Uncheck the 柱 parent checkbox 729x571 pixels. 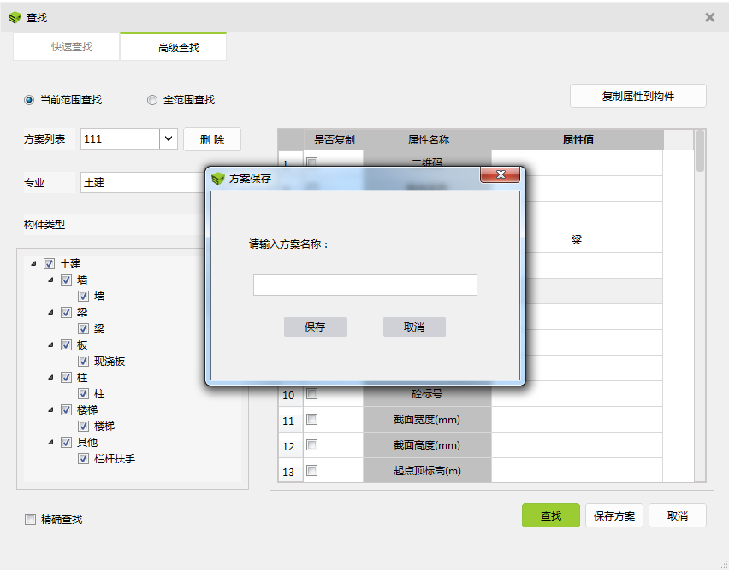point(66,377)
